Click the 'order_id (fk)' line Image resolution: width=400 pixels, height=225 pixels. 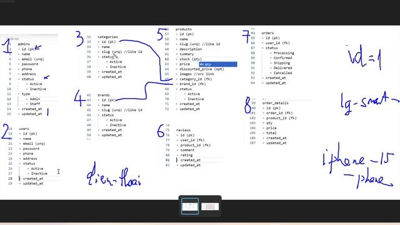(279, 112)
